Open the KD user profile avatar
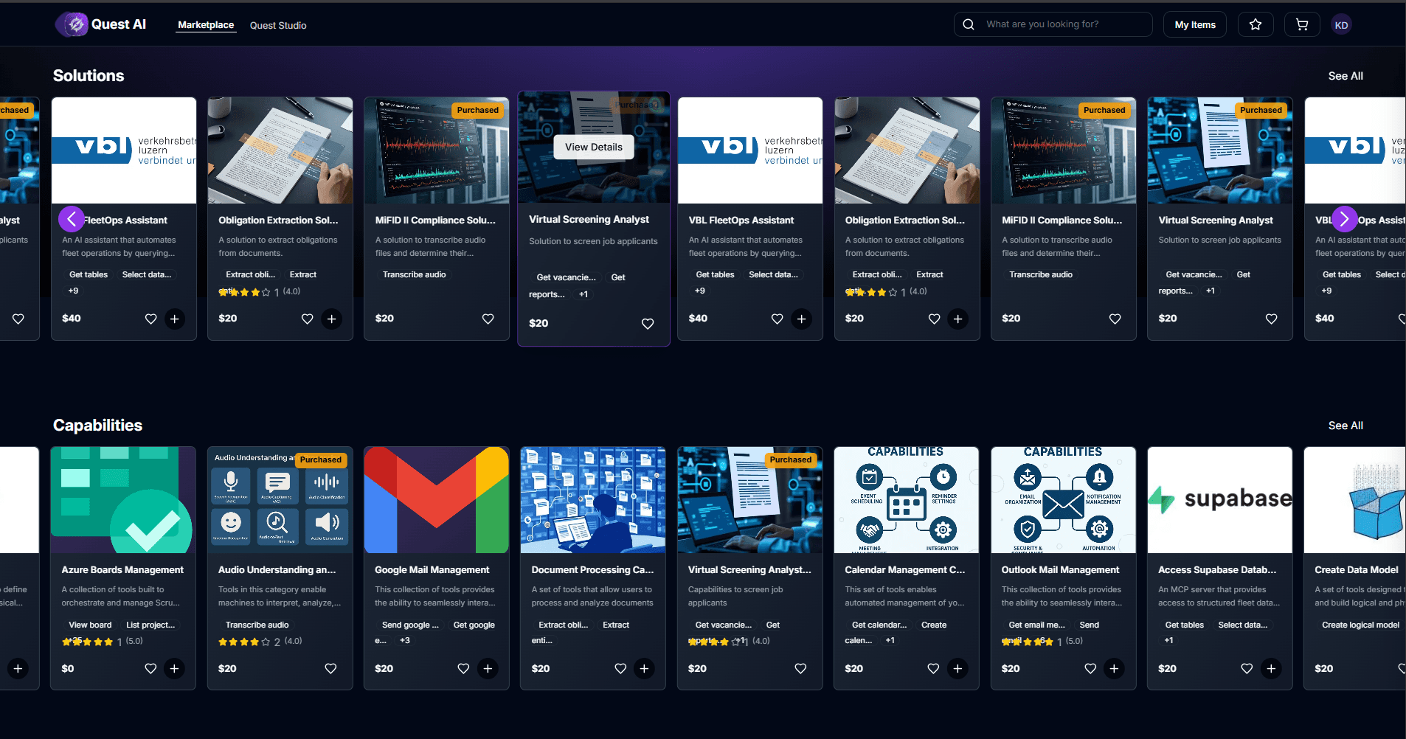 (x=1341, y=25)
